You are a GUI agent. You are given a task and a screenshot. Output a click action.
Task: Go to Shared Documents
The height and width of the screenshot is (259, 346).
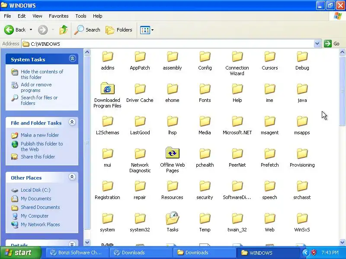tap(35, 207)
